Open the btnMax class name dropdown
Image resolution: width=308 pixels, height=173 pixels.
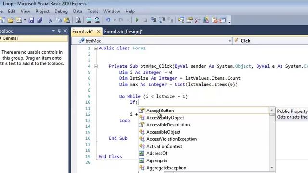click(x=230, y=41)
